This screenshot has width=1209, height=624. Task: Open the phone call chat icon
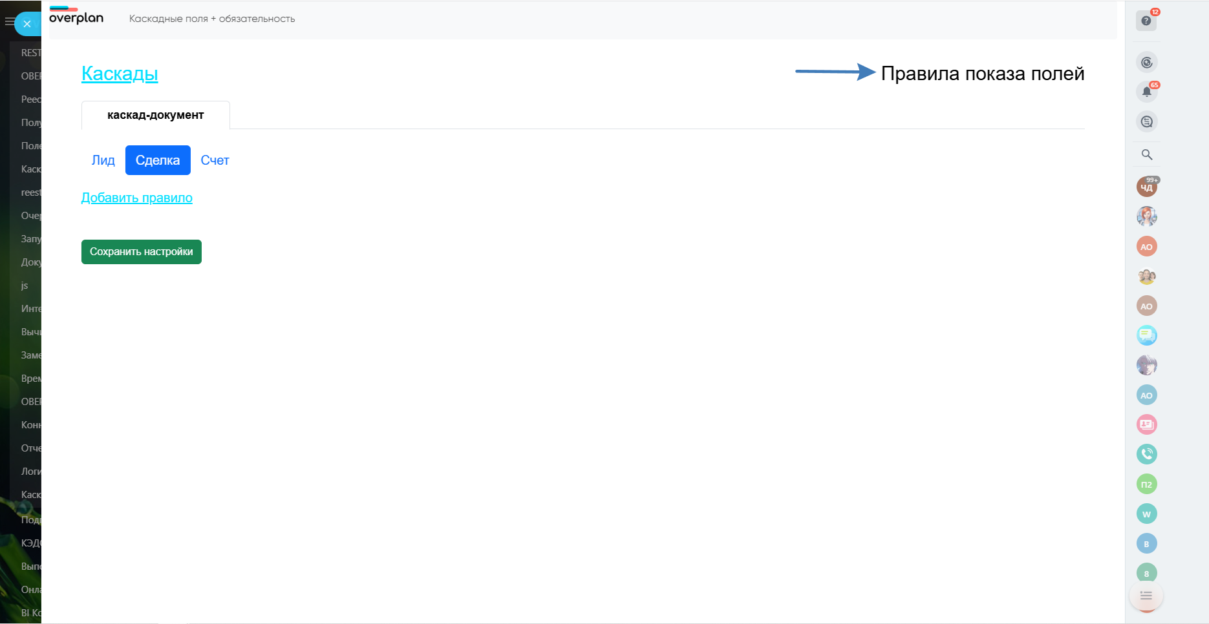tap(1146, 454)
